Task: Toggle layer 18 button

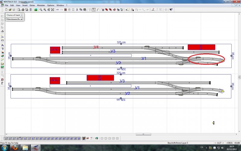Action: 71,138
